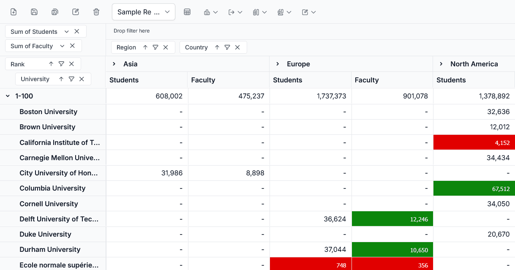This screenshot has height=270, width=515.
Task: Select the Brown University row header
Action: (x=53, y=127)
